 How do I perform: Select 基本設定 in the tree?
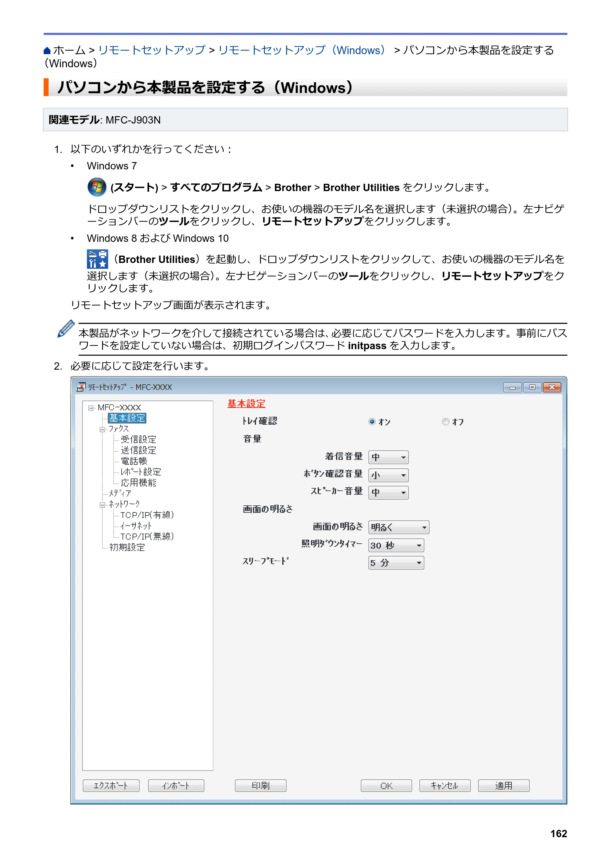[x=127, y=418]
